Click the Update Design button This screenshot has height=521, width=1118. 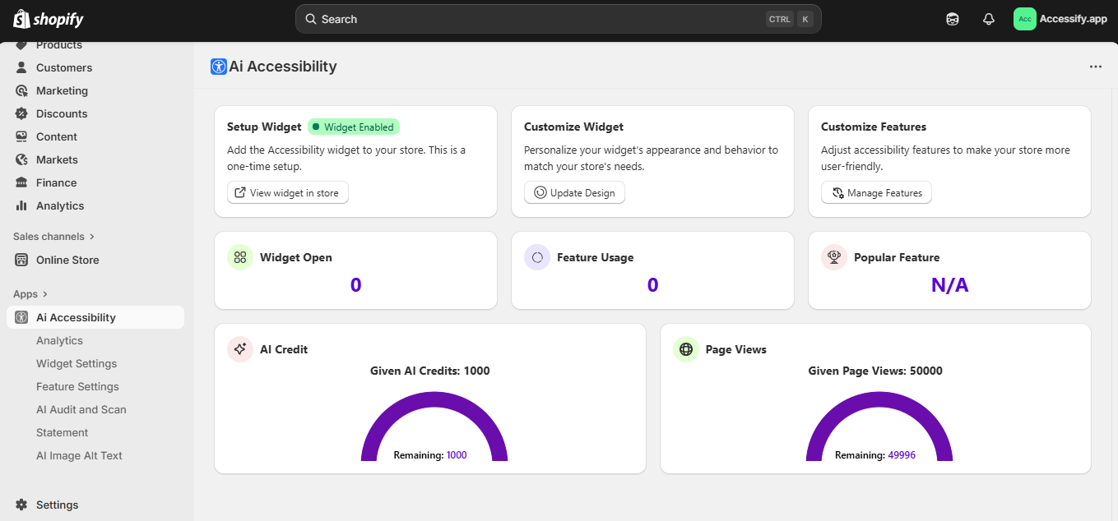(574, 192)
